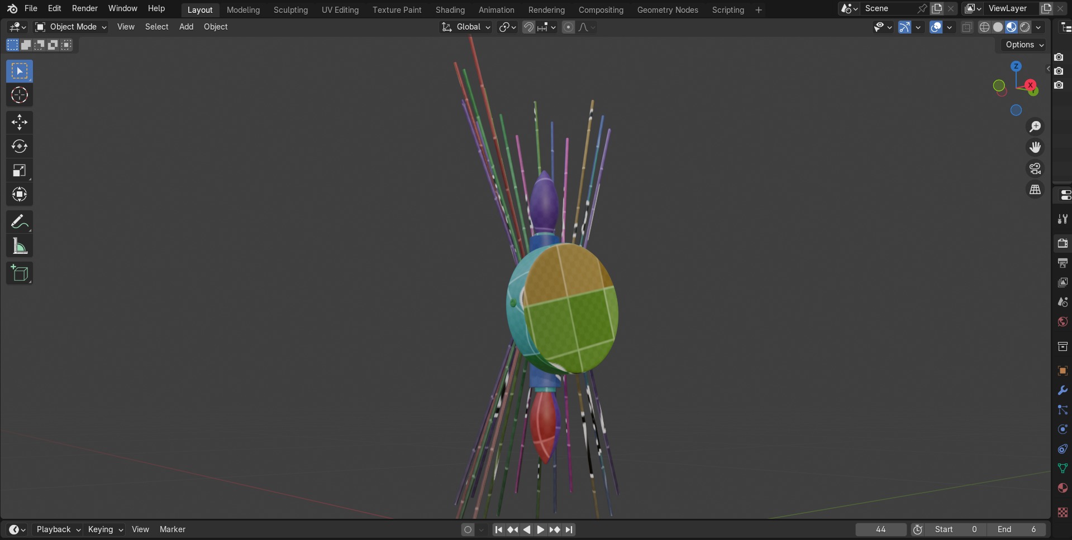This screenshot has width=1072, height=540.
Task: Switch to rendered shading
Action: [x=1025, y=27]
